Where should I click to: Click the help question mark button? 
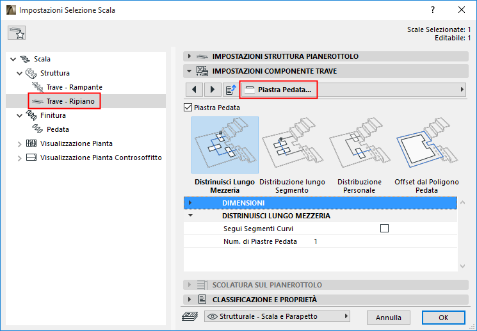pos(433,10)
